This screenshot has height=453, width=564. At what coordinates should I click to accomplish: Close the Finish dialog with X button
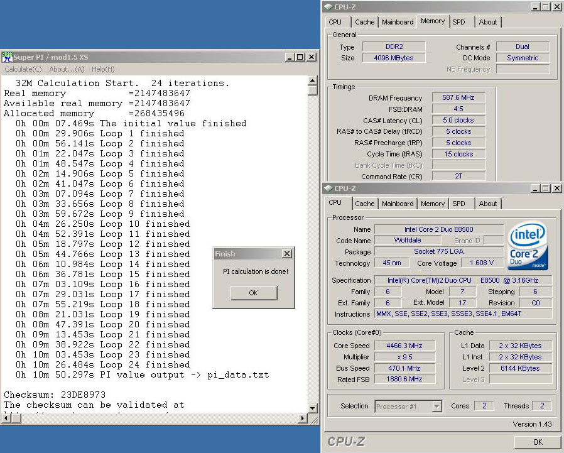coord(286,254)
